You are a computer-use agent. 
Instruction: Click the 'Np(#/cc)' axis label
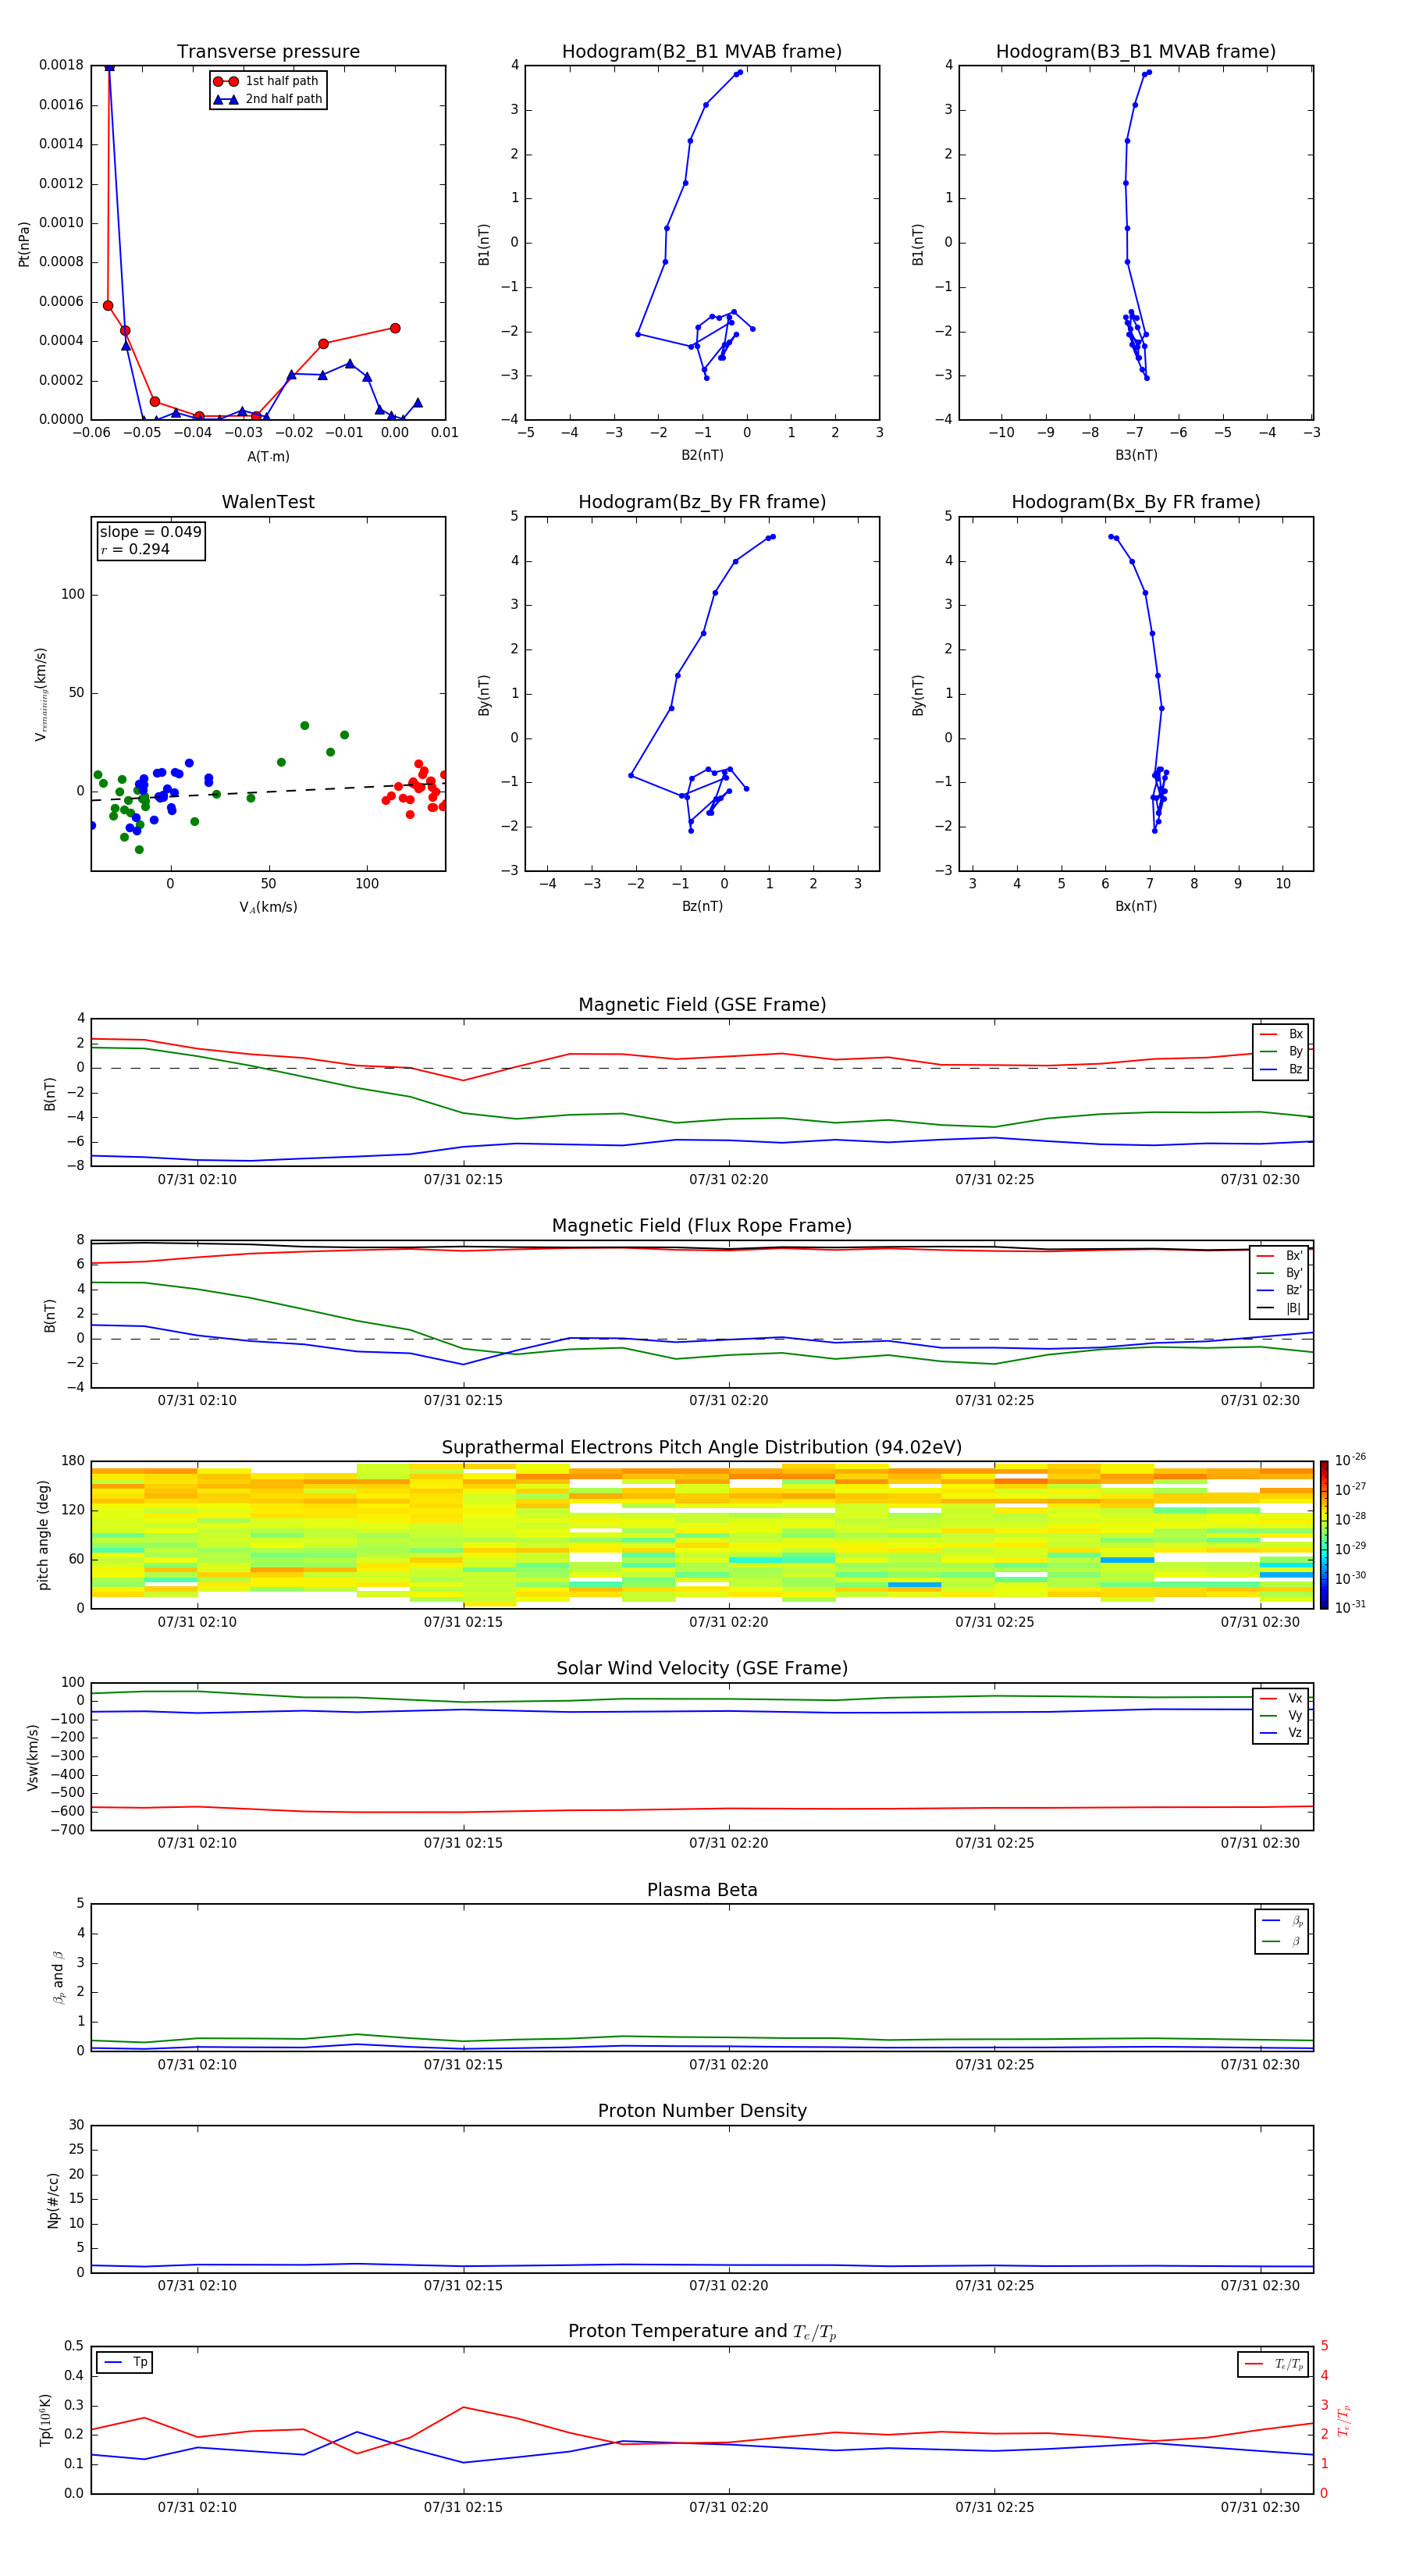coord(53,2200)
